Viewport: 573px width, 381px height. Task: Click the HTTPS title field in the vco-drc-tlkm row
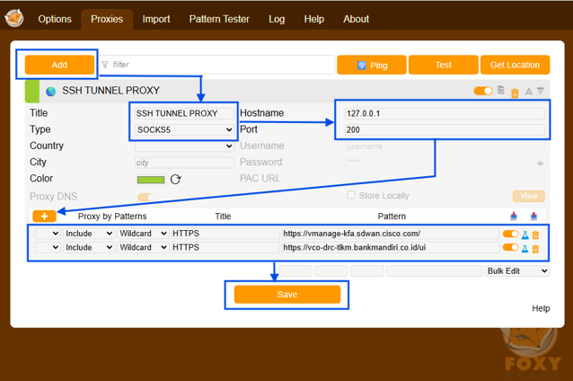point(225,247)
